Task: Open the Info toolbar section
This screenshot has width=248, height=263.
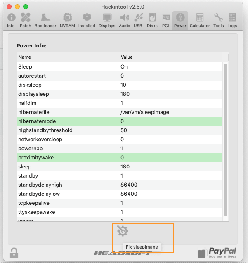Action: (11, 21)
